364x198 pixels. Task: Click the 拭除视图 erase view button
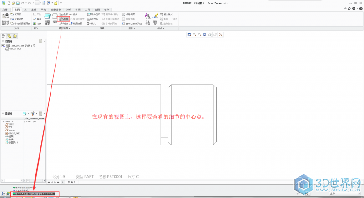point(129,14)
